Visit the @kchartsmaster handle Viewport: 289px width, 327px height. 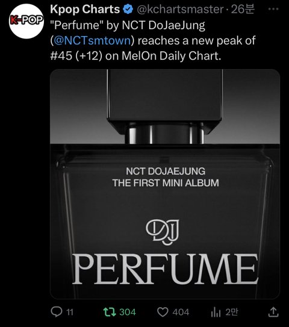(180, 10)
